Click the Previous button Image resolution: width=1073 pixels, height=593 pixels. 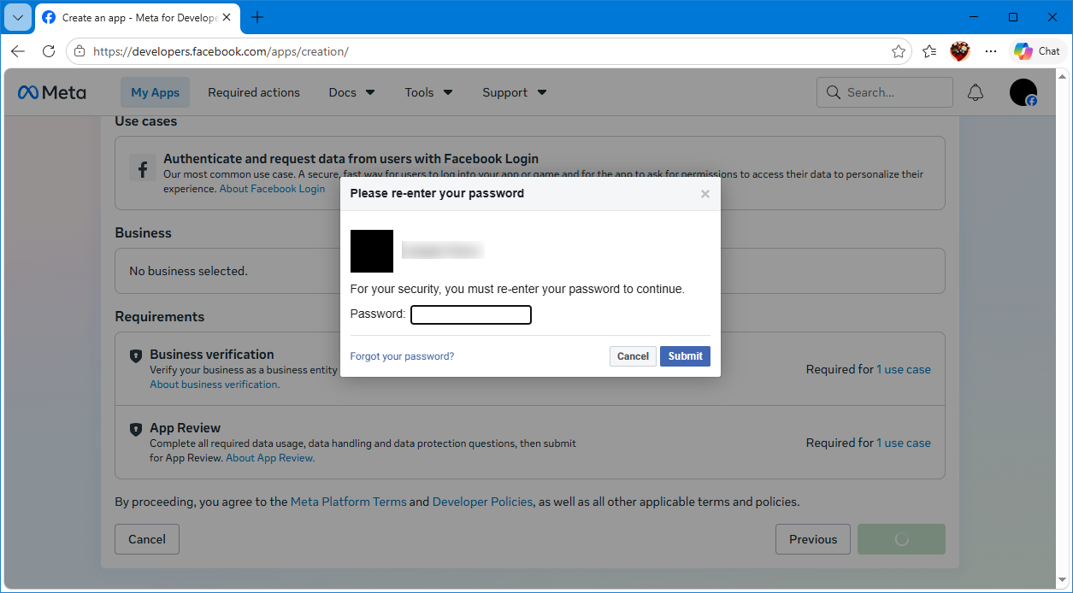pyautogui.click(x=813, y=539)
